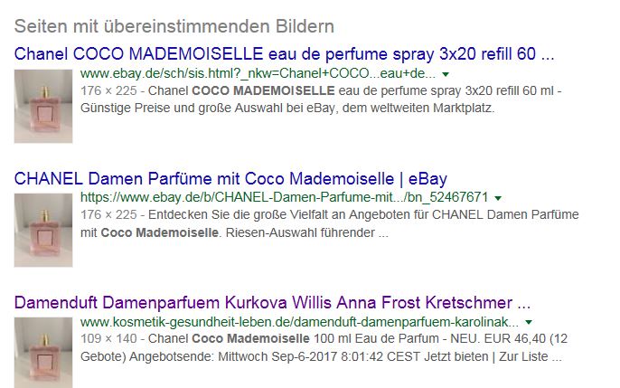Click the https://www.ebay.de/b/CHANEL-Damen-Parfume green URL

tap(284, 197)
